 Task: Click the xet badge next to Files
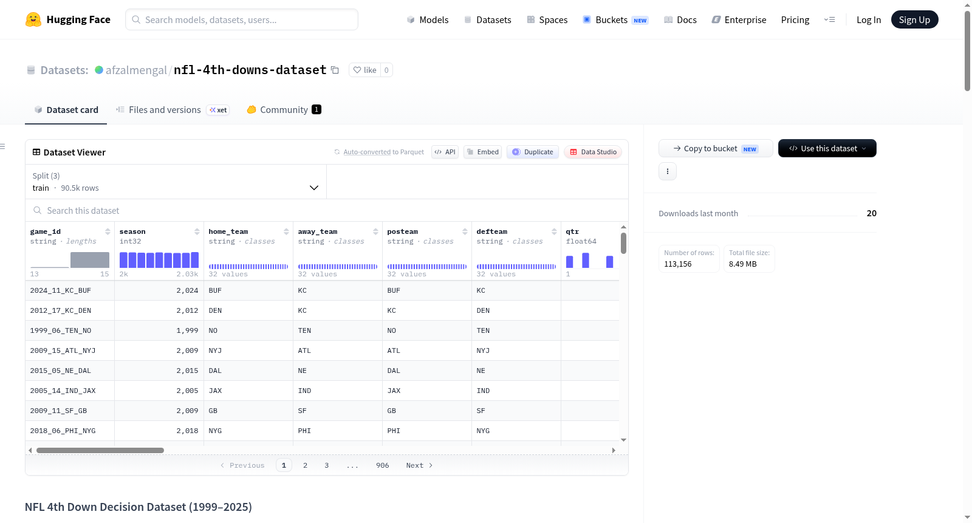[x=218, y=110]
